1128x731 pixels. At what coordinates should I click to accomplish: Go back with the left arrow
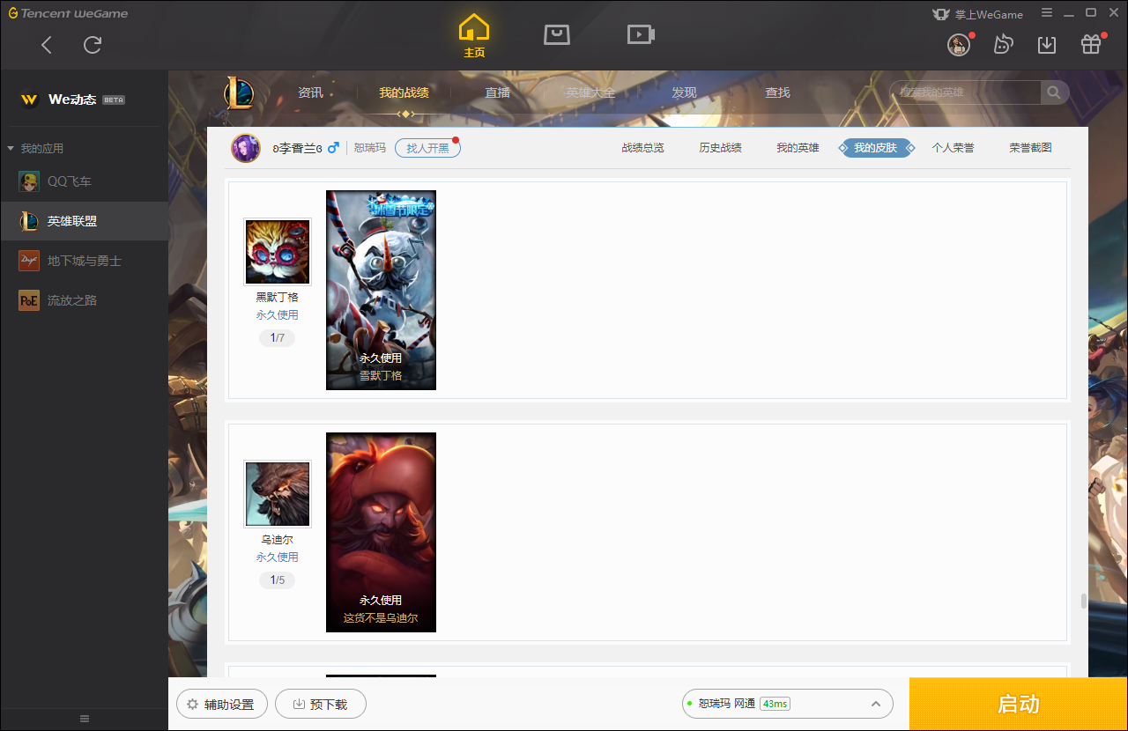coord(47,45)
